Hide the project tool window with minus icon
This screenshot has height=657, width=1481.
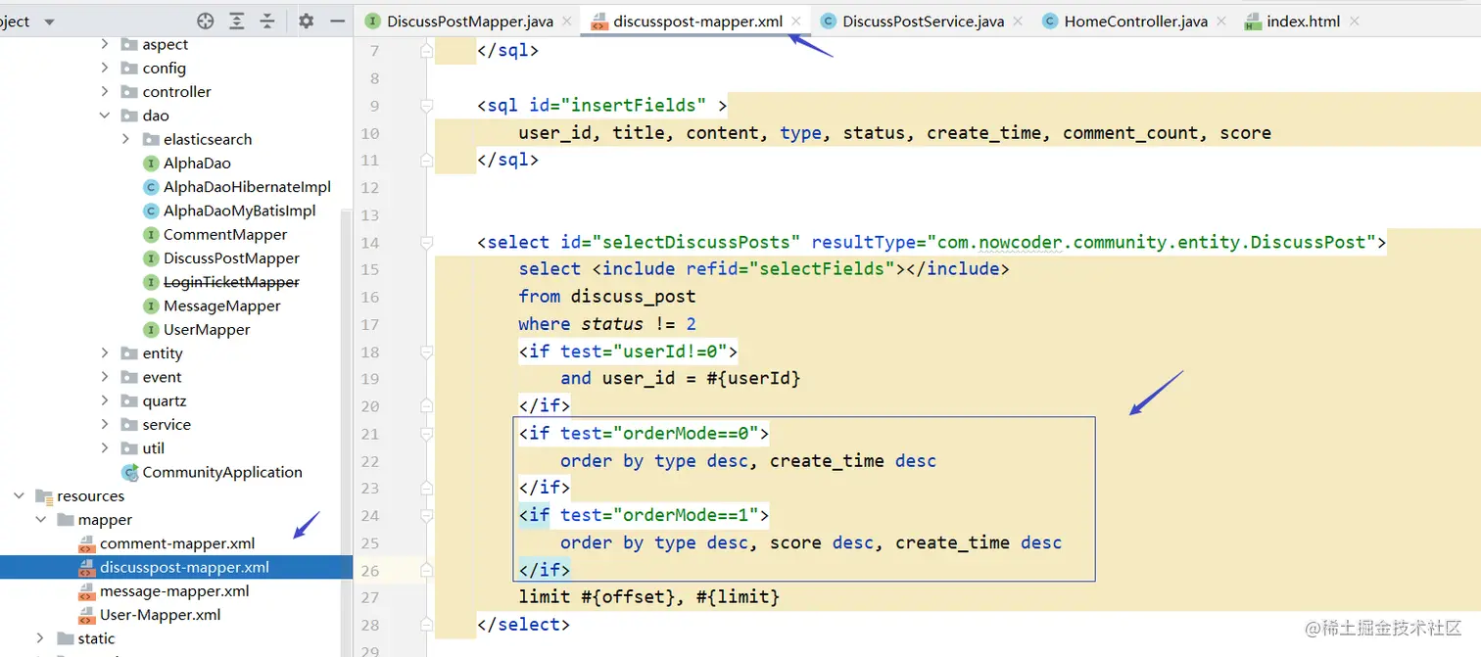tap(337, 21)
